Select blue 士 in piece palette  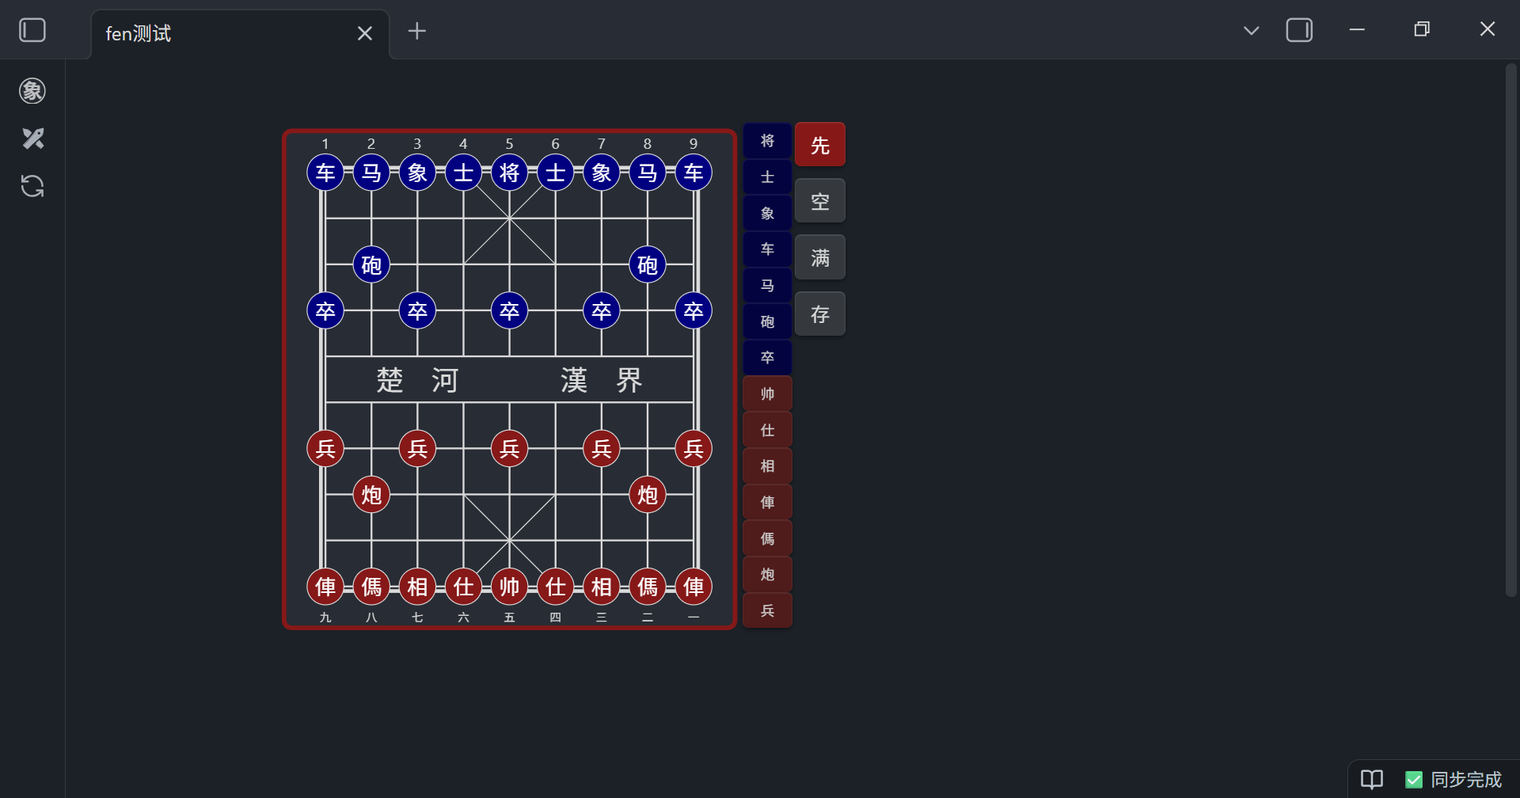point(767,177)
